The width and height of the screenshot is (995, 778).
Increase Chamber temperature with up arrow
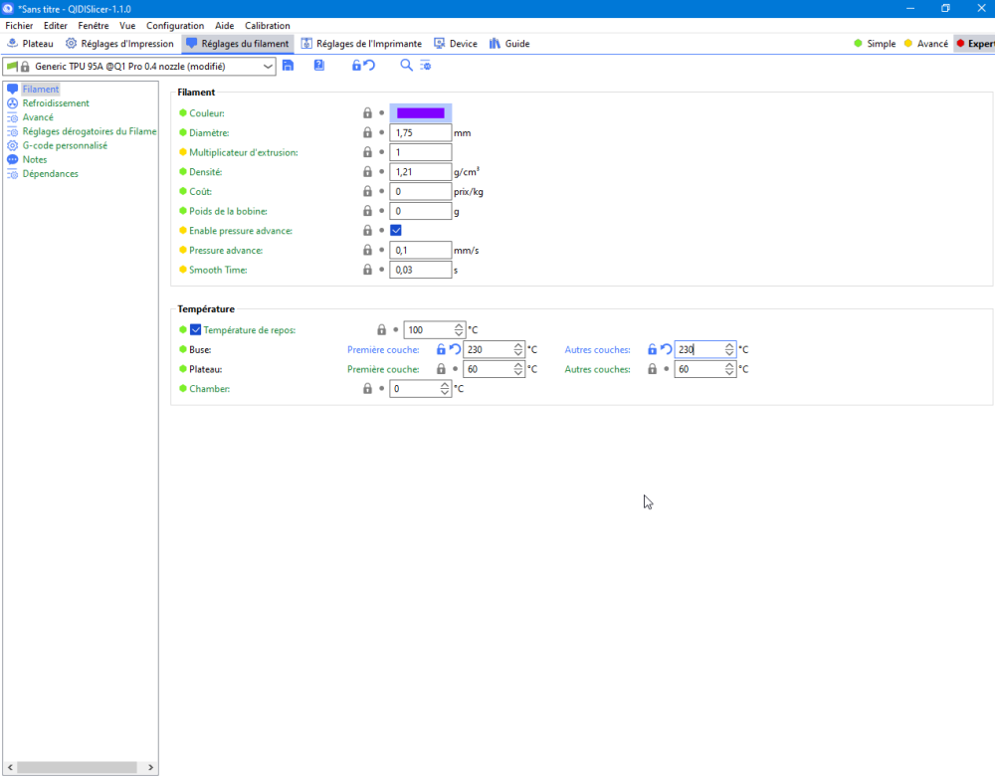tap(445, 385)
